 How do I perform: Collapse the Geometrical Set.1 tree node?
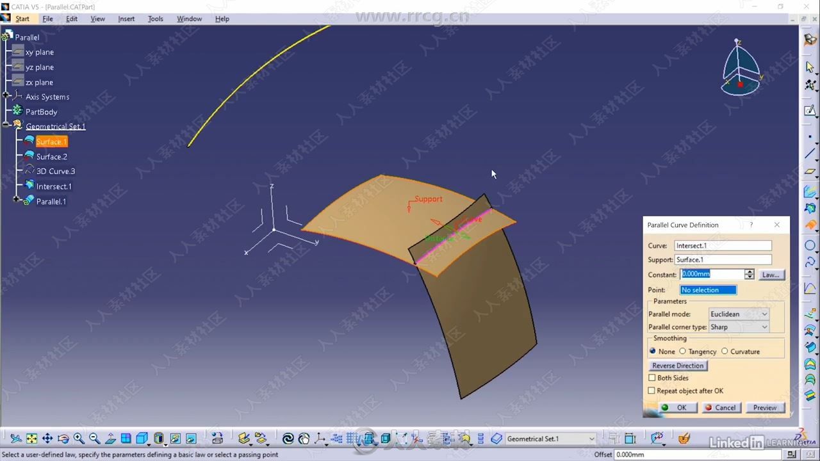click(6, 125)
